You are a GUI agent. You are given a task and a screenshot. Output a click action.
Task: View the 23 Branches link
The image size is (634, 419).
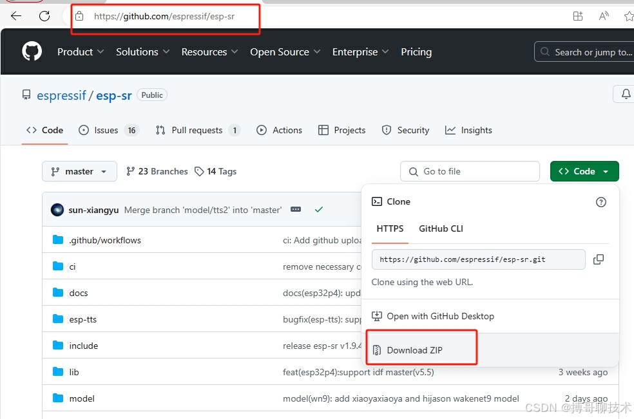coord(157,171)
